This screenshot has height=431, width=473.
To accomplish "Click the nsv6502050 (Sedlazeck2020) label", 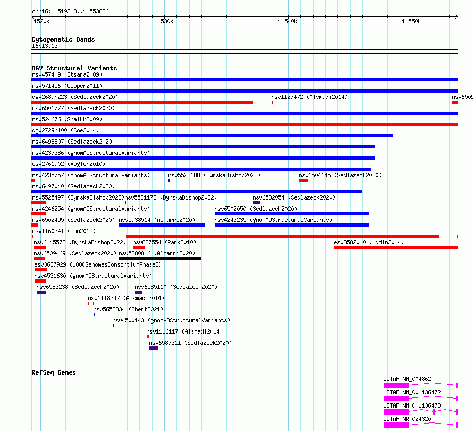I will [x=256, y=209].
